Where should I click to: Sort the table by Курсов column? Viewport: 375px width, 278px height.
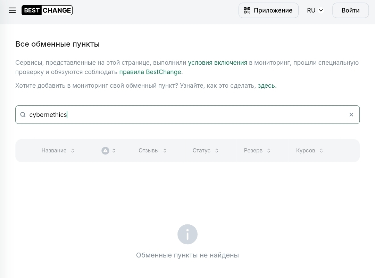click(x=309, y=151)
